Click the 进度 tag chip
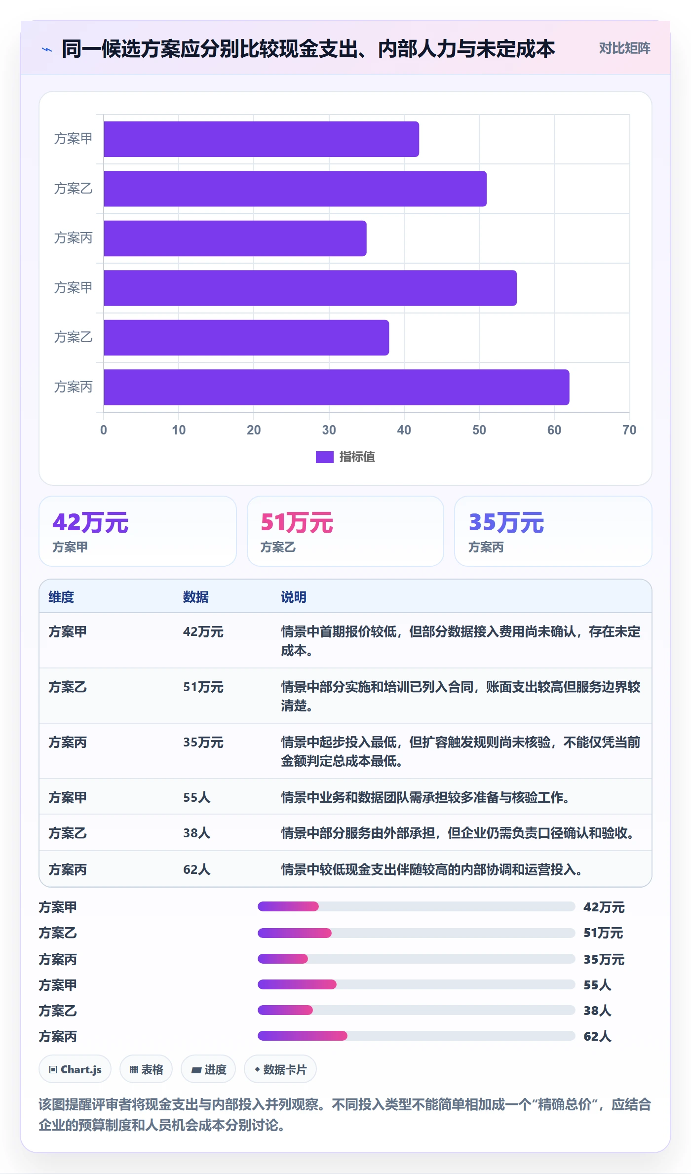This screenshot has height=1174, width=691. (208, 1069)
